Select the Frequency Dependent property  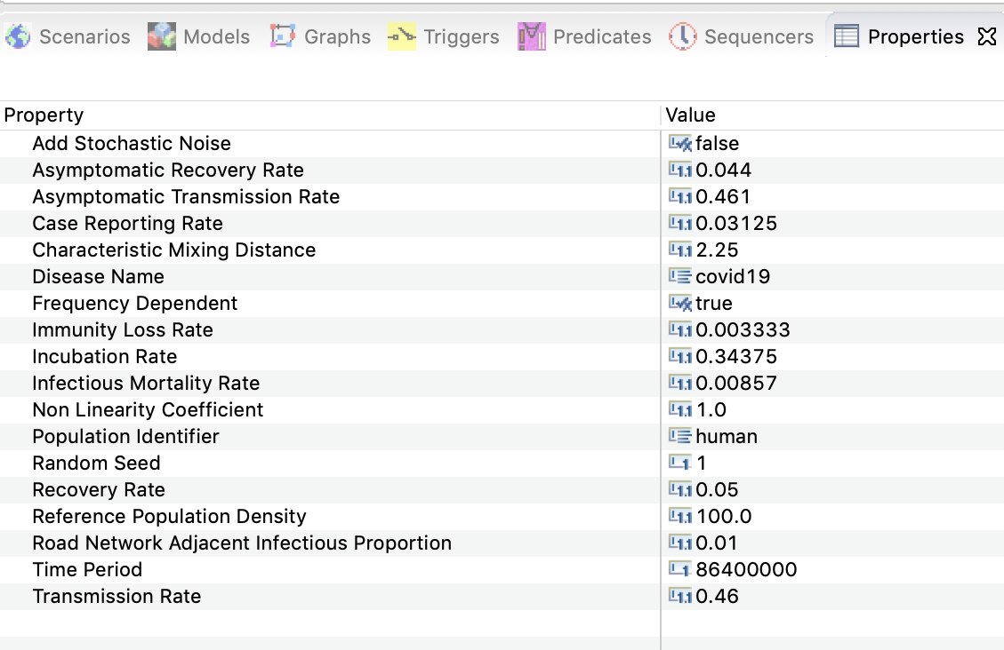coord(134,303)
